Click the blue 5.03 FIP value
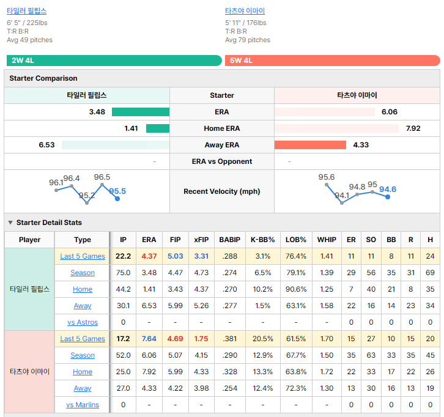The height and width of the screenshot is (417, 444). pyautogui.click(x=176, y=256)
